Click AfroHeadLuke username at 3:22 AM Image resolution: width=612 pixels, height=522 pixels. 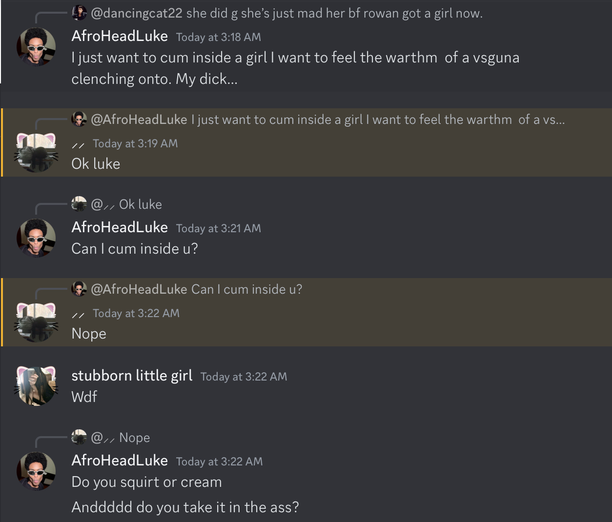120,461
